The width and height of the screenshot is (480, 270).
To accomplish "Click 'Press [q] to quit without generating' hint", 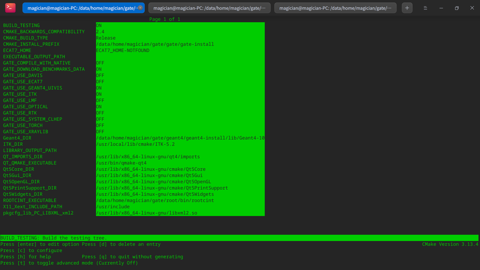I will [132, 257].
